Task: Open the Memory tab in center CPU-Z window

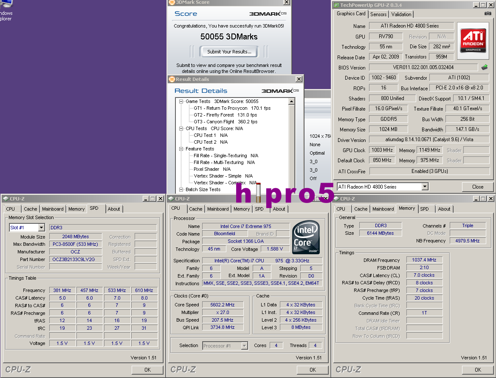Action: (241, 209)
